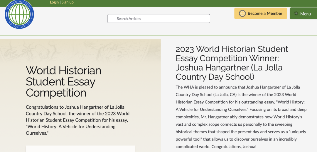Click the left paragraph starting "Congratulations to Joshua Hangartner"
317x152 pixels.
77,120
